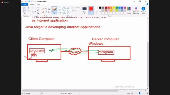Select the Text tool
Image resolution: width=170 pixels, height=95 pixels.
tap(49, 9)
